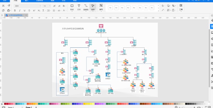Toggle Bold formatting

pos(15,10)
